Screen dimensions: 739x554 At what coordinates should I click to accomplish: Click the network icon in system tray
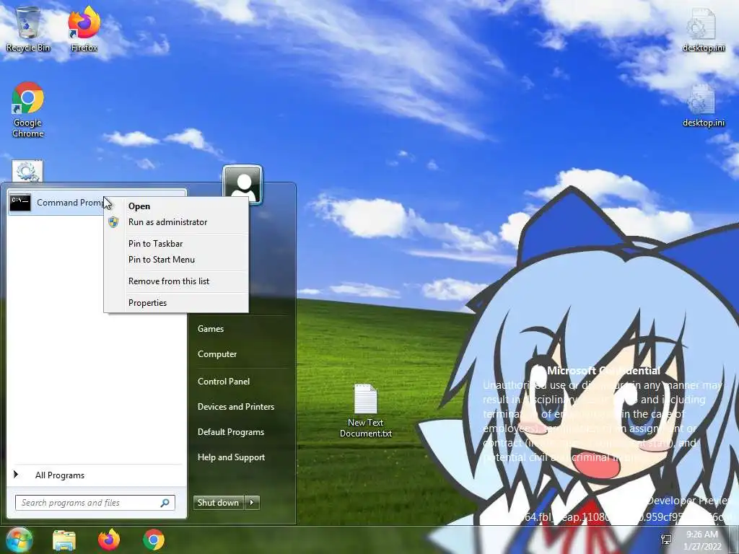tap(666, 540)
